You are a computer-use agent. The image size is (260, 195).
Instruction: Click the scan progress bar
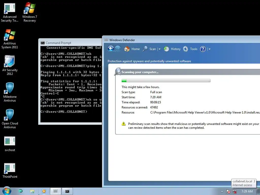coord(166,80)
